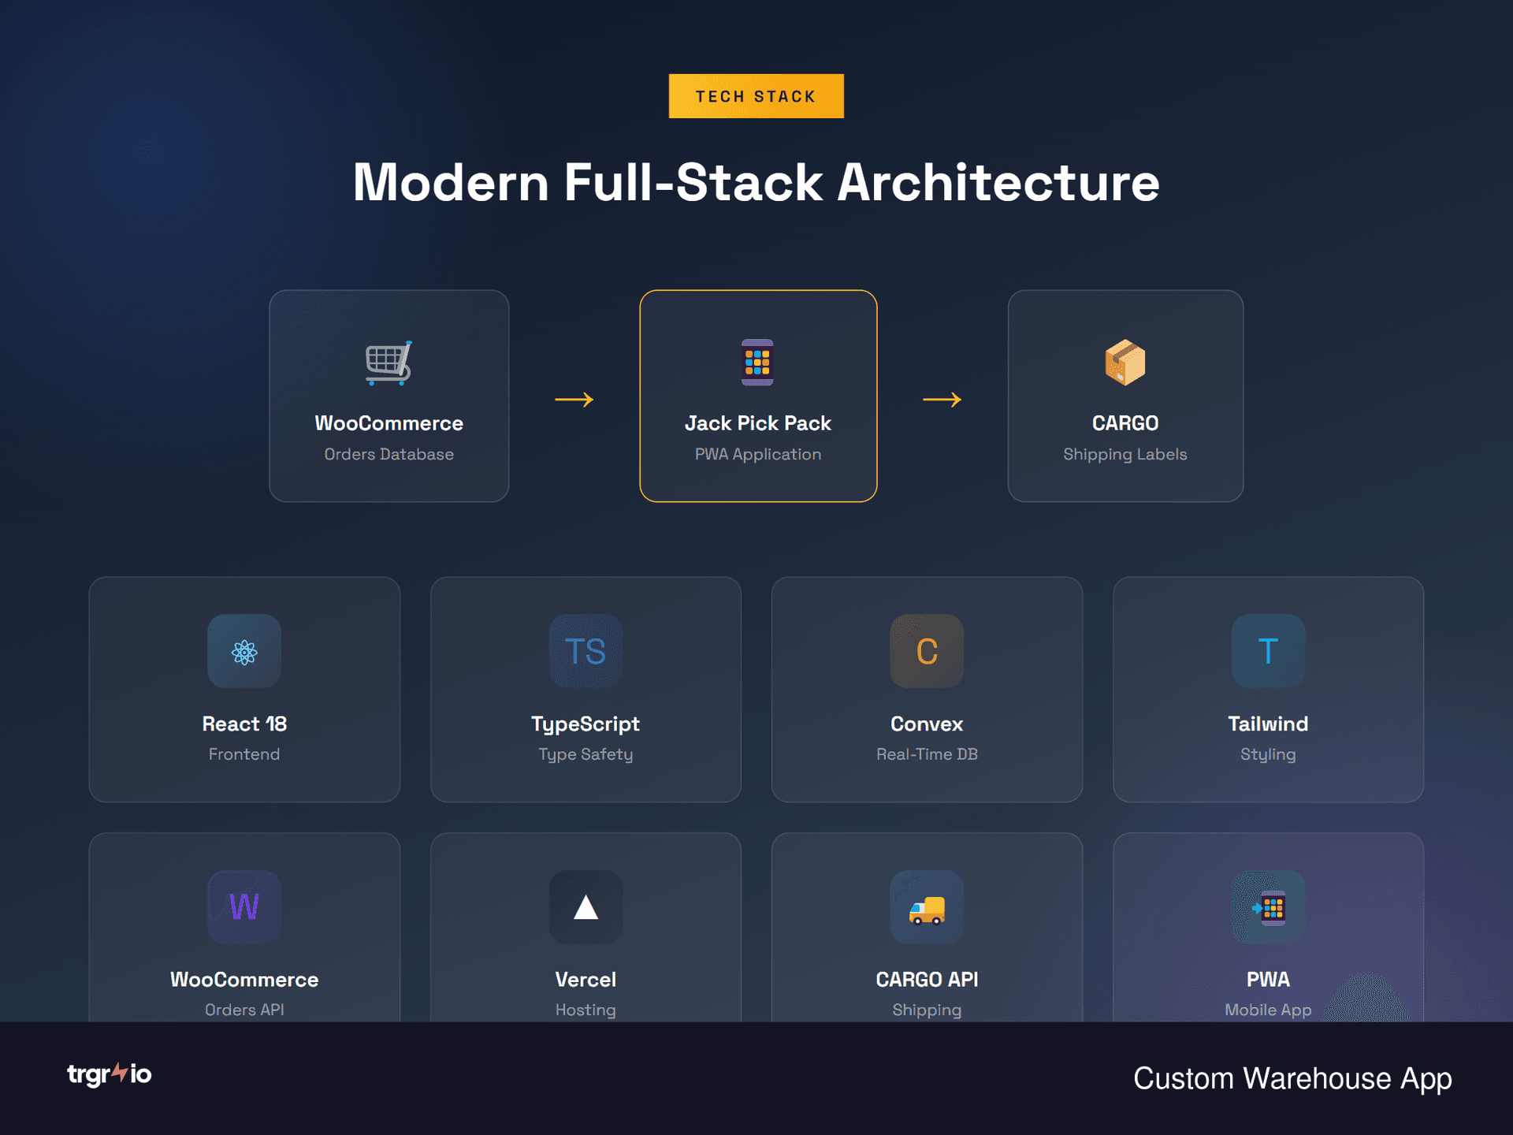
Task: Click the WooCommerce W icon
Action: [x=244, y=907]
